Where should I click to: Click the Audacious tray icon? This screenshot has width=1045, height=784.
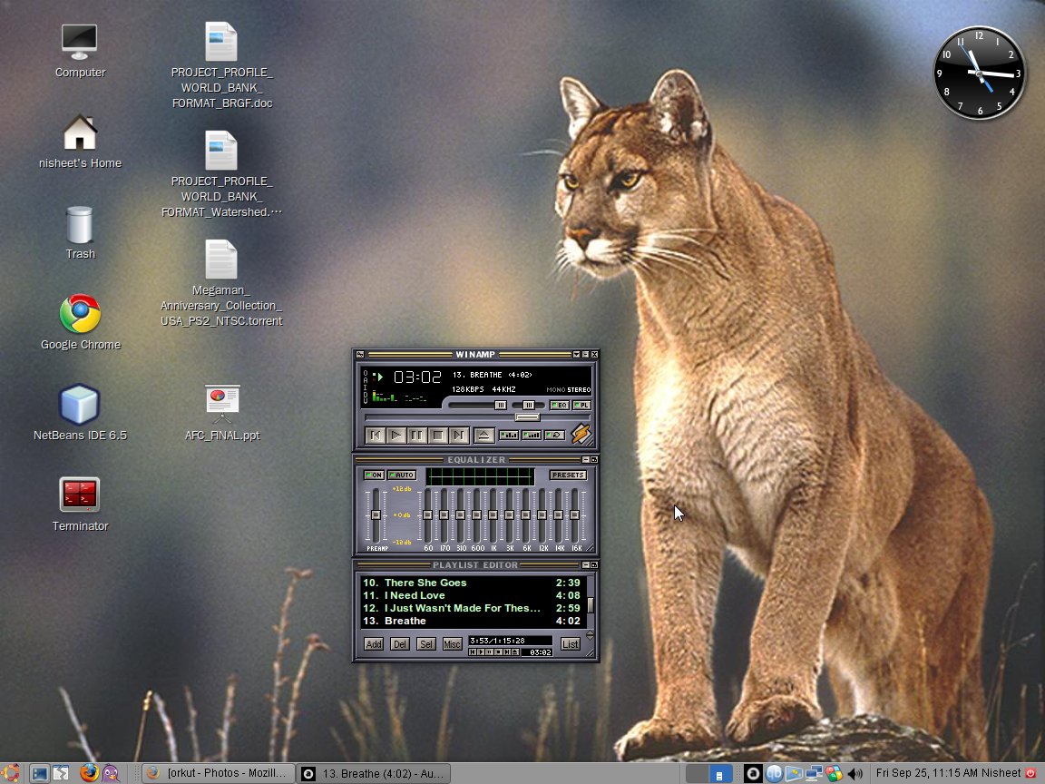(x=753, y=773)
